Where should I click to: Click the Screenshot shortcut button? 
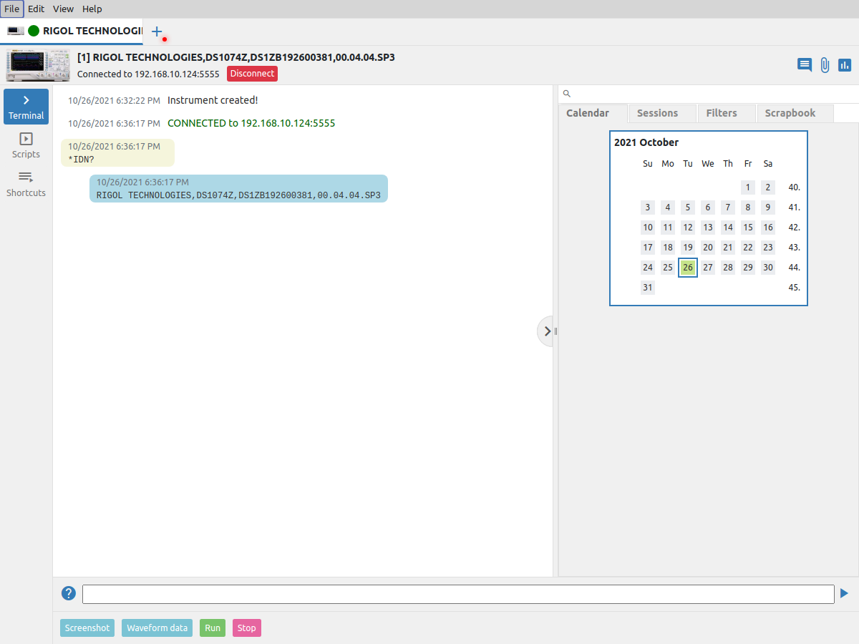87,628
